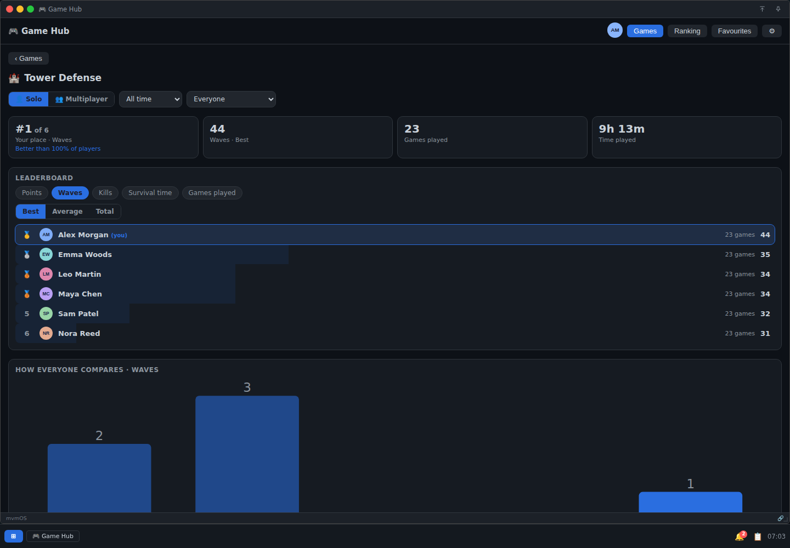The image size is (790, 548).
Task: Open the Ranking page
Action: pos(687,31)
